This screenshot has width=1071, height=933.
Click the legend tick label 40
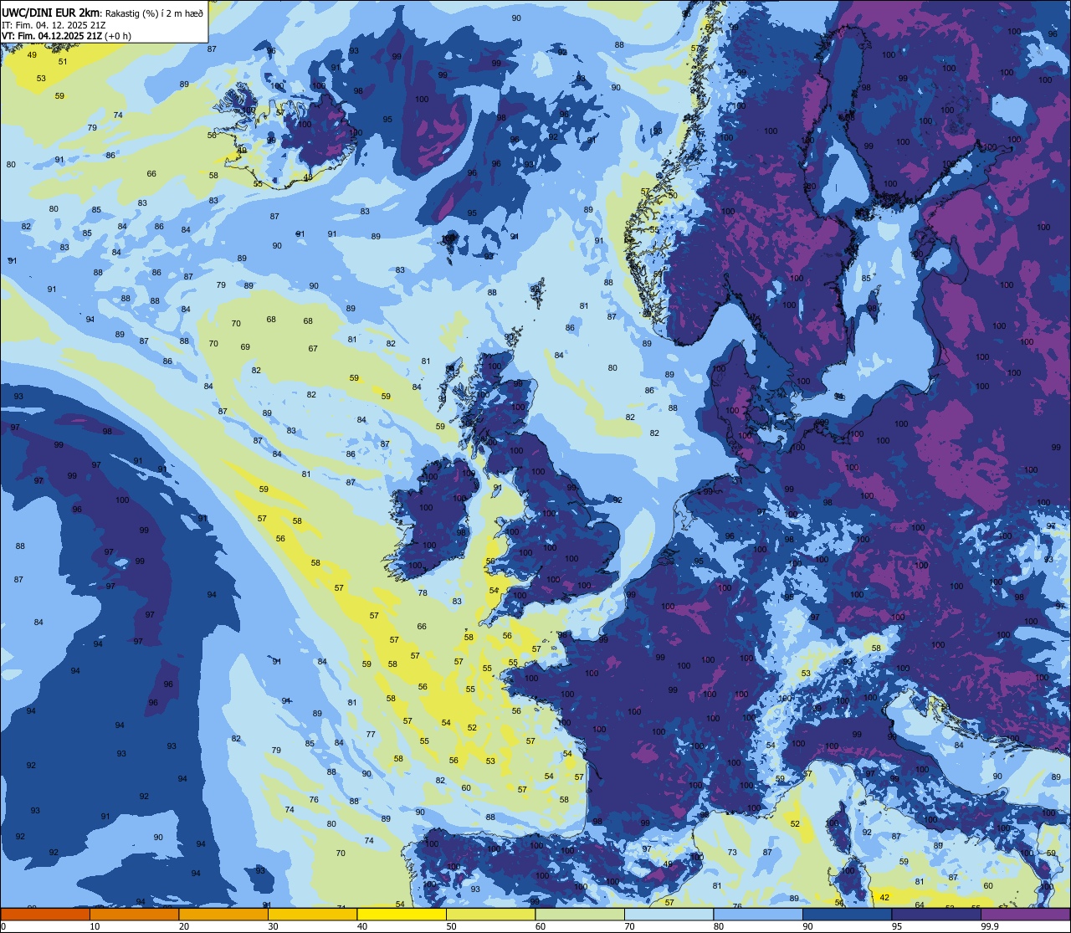point(362,926)
